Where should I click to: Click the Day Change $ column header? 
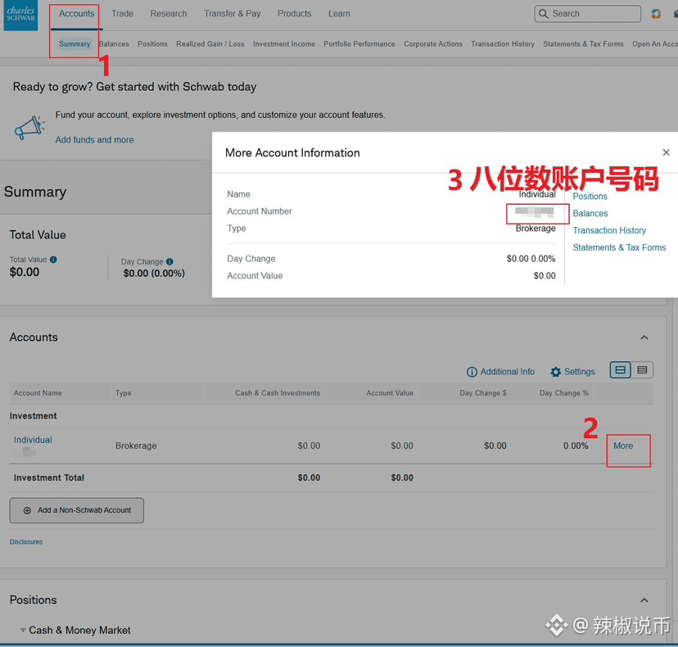pyautogui.click(x=483, y=393)
